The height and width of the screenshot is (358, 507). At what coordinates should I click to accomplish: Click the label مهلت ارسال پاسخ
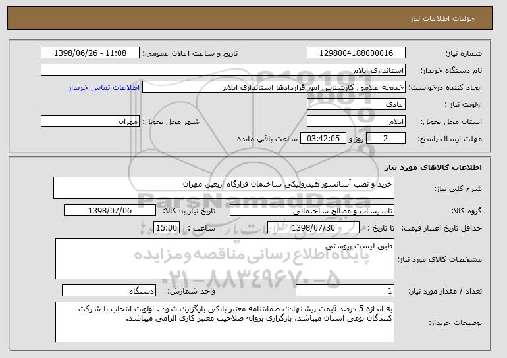click(x=450, y=139)
